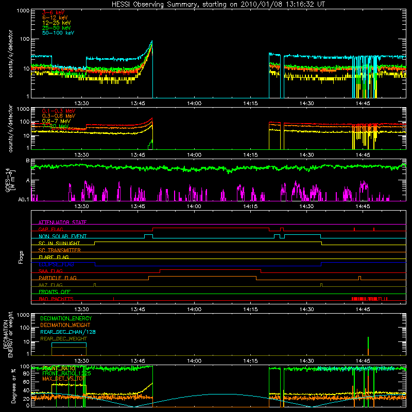Image resolution: width=412 pixels, height=412 pixels.
Task: Click the 14:45 tick under the decimation panel
Action: pos(363,361)
